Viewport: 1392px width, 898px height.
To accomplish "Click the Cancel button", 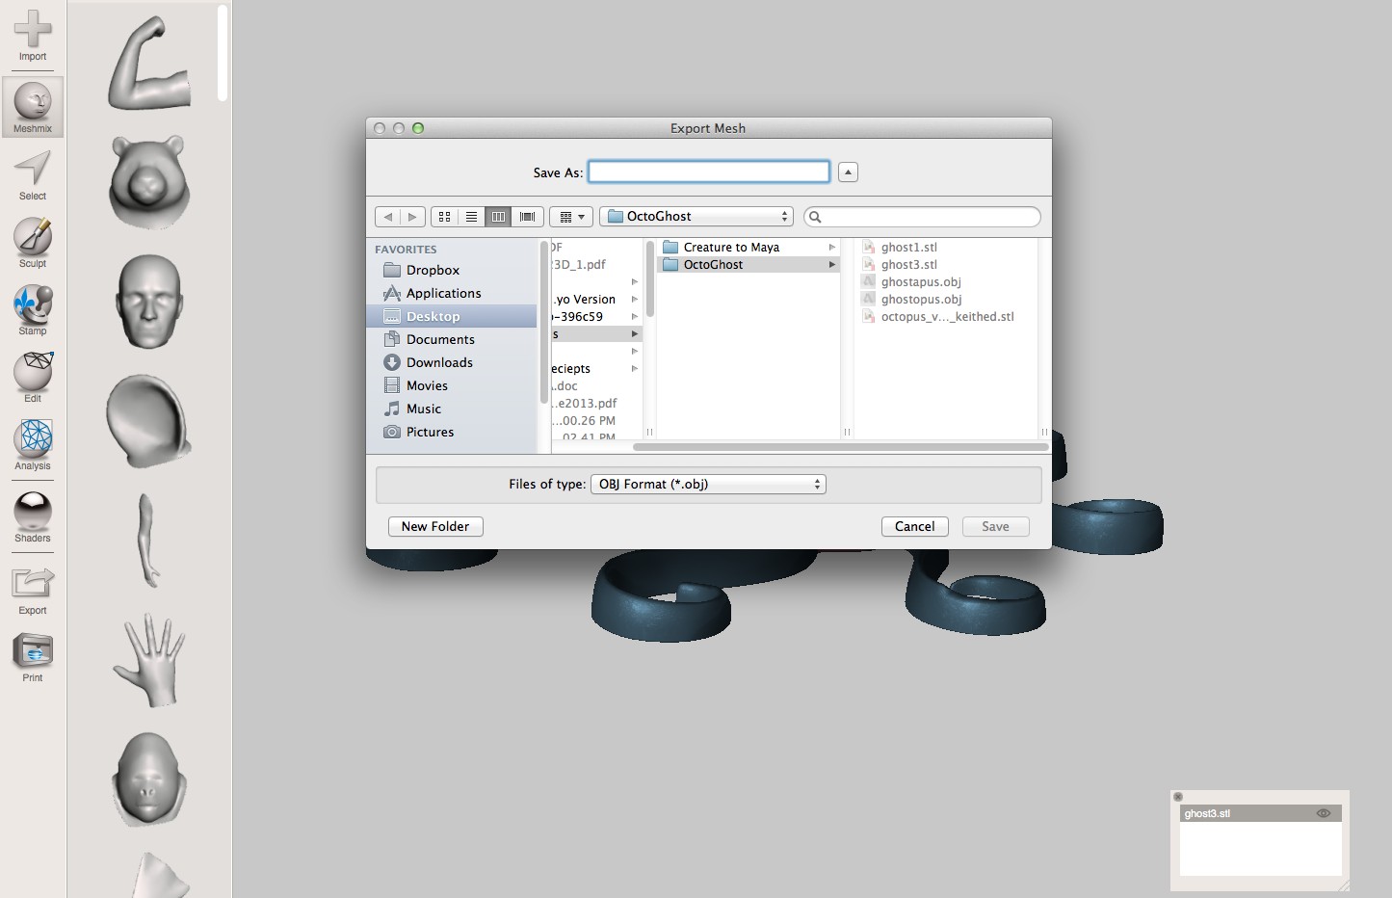I will [913, 526].
